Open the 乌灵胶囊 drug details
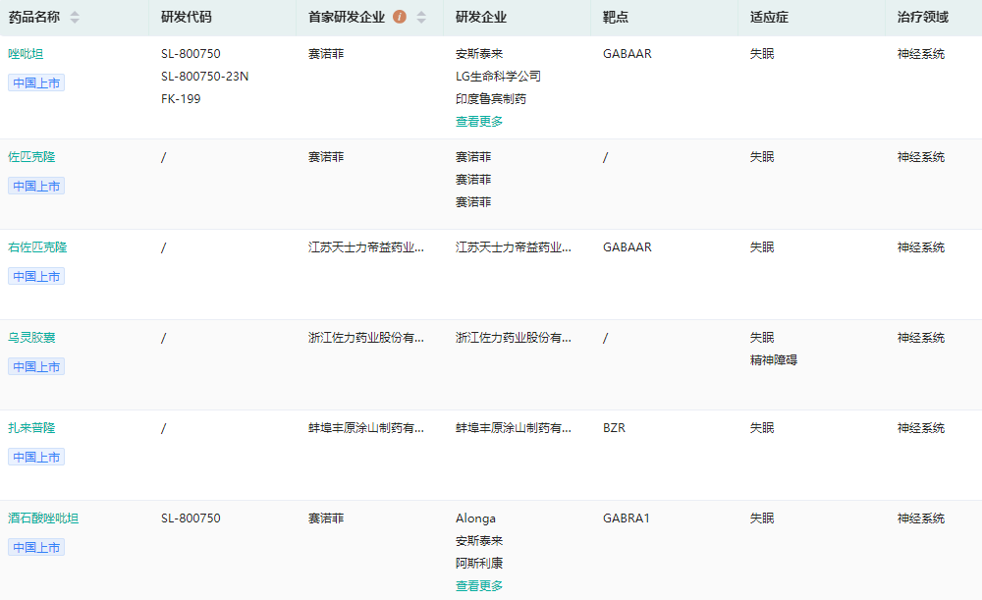Viewport: 982px width, 600px height. (32, 338)
